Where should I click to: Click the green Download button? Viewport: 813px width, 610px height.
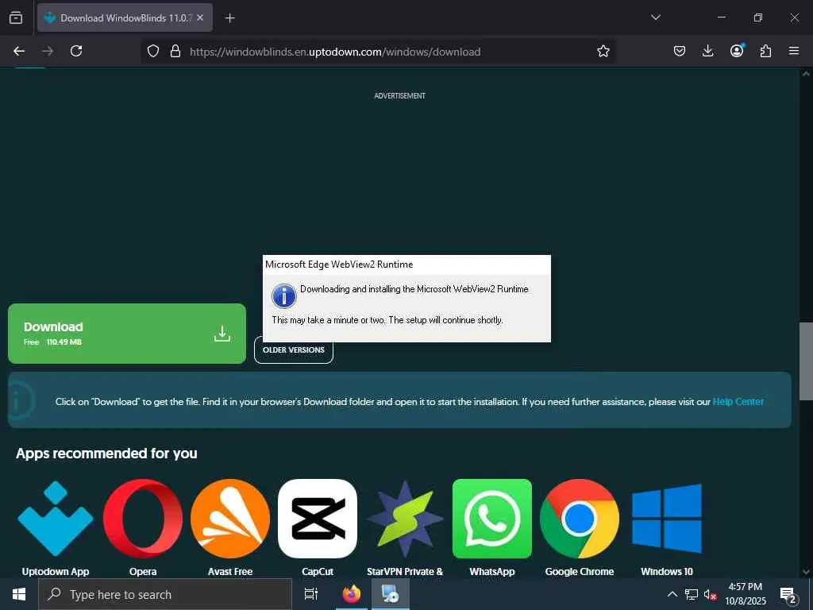coord(127,334)
